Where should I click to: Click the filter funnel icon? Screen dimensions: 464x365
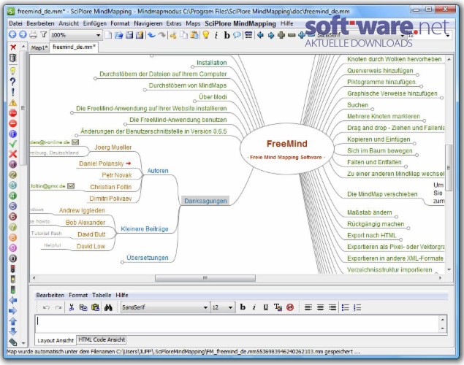point(44,34)
